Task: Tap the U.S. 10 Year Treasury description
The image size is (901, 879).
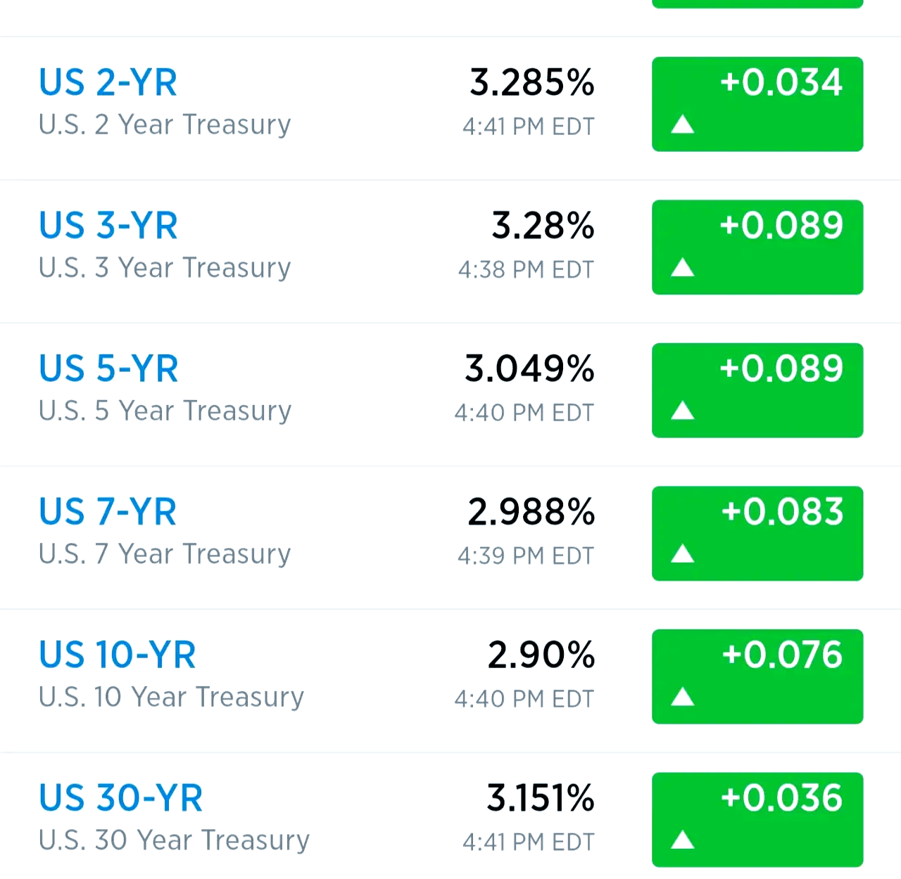Action: (171, 697)
